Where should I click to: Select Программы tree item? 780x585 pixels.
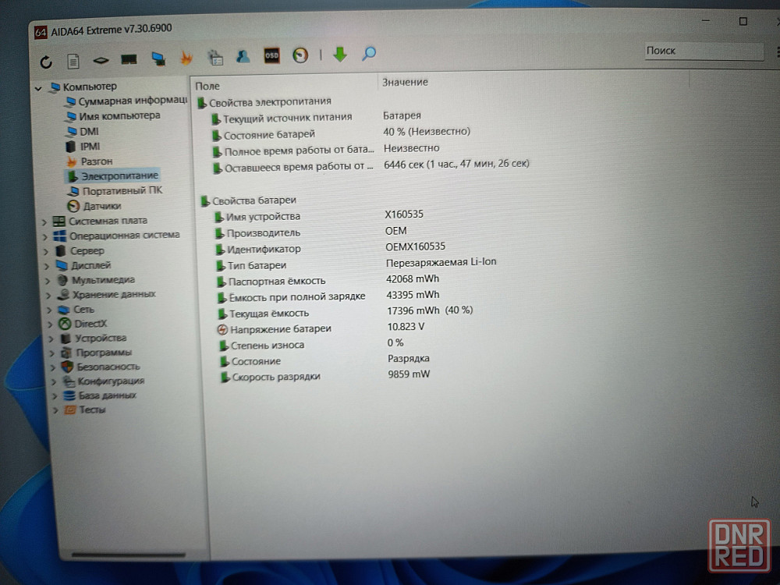click(x=97, y=353)
